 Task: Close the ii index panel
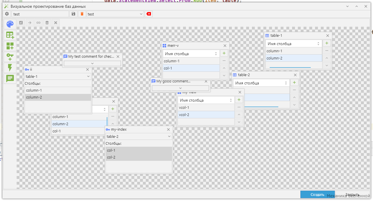pos(88,69)
